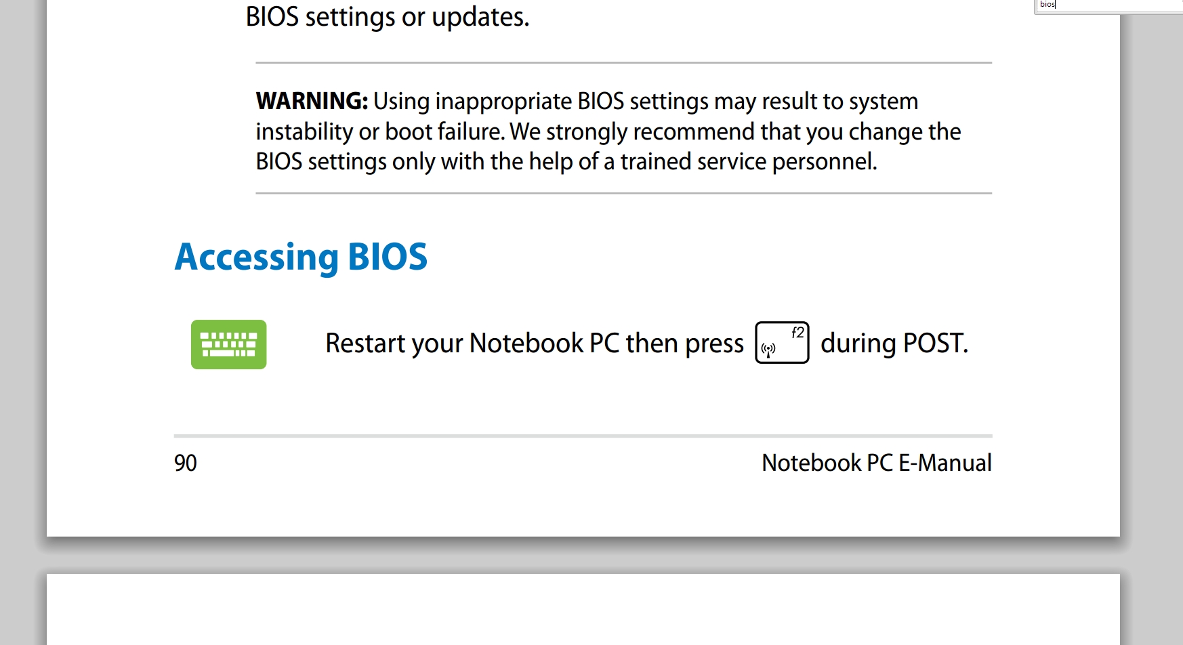Click the f2 key icon
1183x645 pixels.
pyautogui.click(x=782, y=342)
